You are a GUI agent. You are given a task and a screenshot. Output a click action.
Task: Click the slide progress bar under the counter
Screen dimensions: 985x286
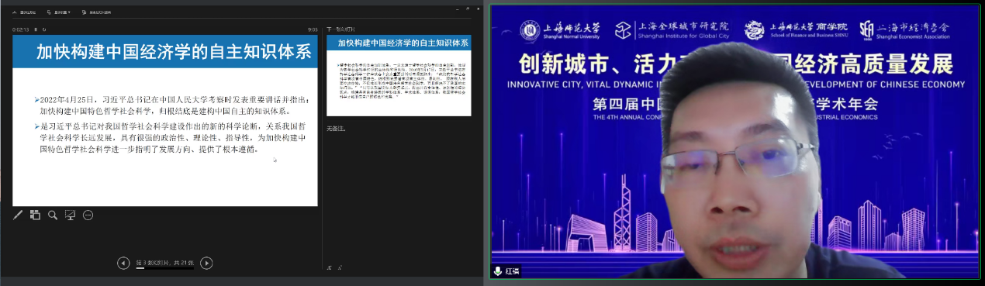point(164,268)
